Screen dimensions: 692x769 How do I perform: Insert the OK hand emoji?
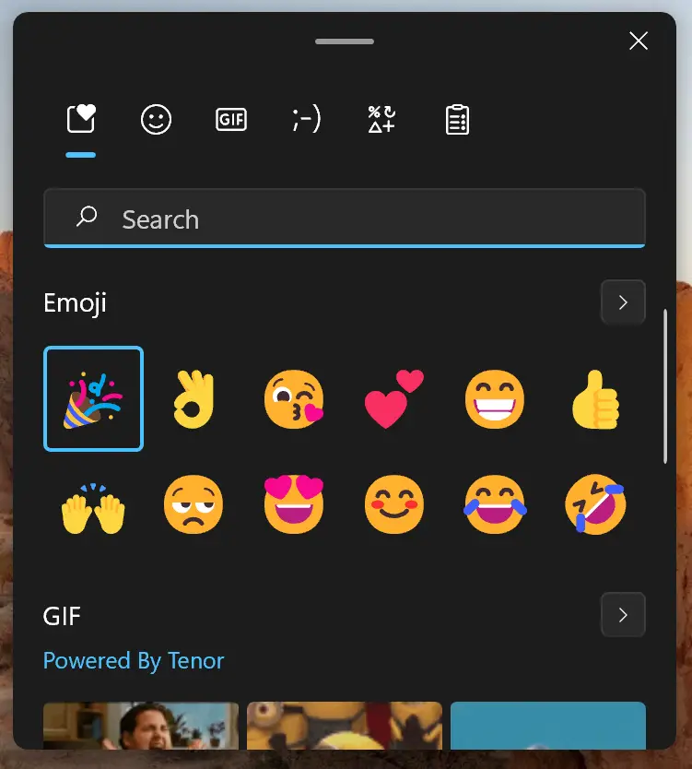[194, 399]
